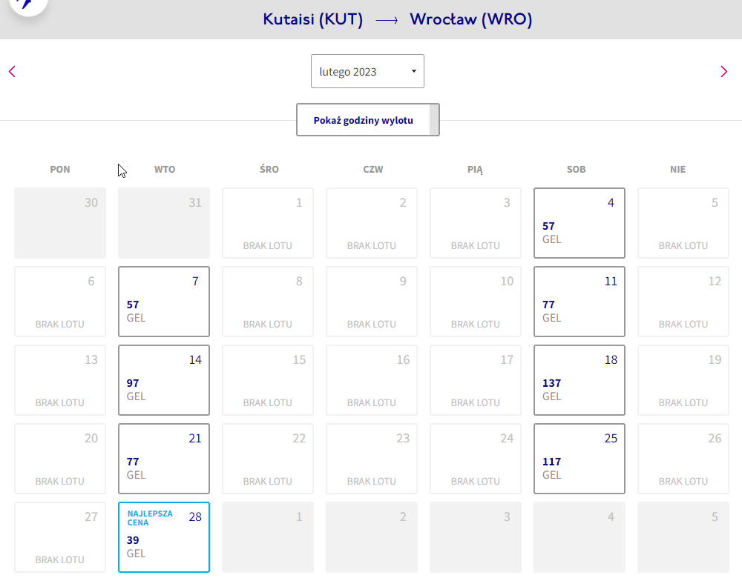
Task: Click the WTO weekday header
Action: point(165,169)
